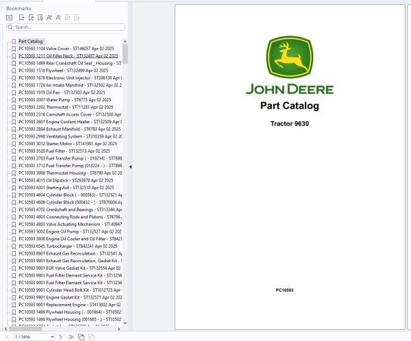Jump to last page double arrow
411x341 pixels.
pos(71,337)
